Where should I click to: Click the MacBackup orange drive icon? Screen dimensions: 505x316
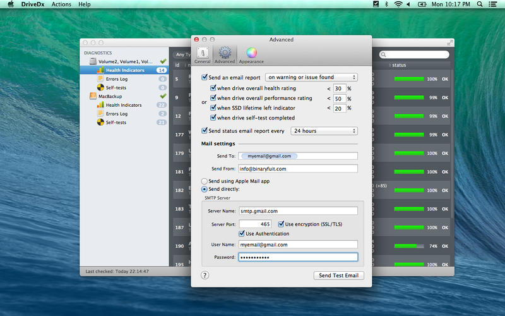[x=93, y=96]
